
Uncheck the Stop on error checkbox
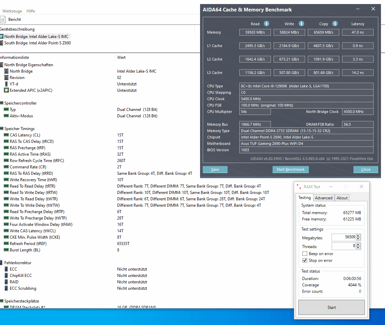coord(305,260)
